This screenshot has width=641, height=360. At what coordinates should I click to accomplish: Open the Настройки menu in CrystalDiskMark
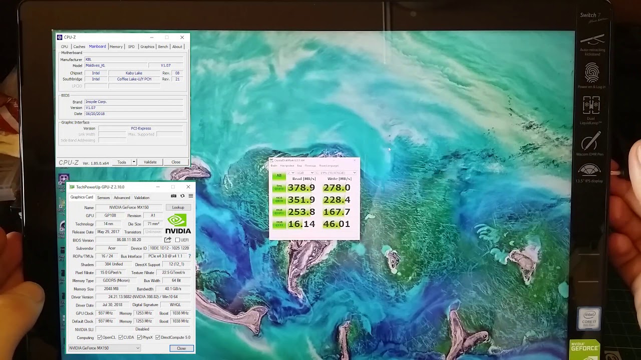coord(287,165)
